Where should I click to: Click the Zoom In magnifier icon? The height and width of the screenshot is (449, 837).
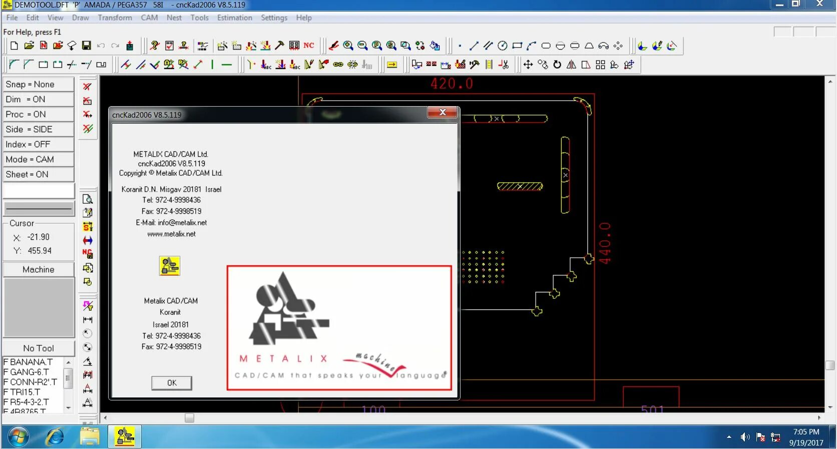(x=348, y=46)
